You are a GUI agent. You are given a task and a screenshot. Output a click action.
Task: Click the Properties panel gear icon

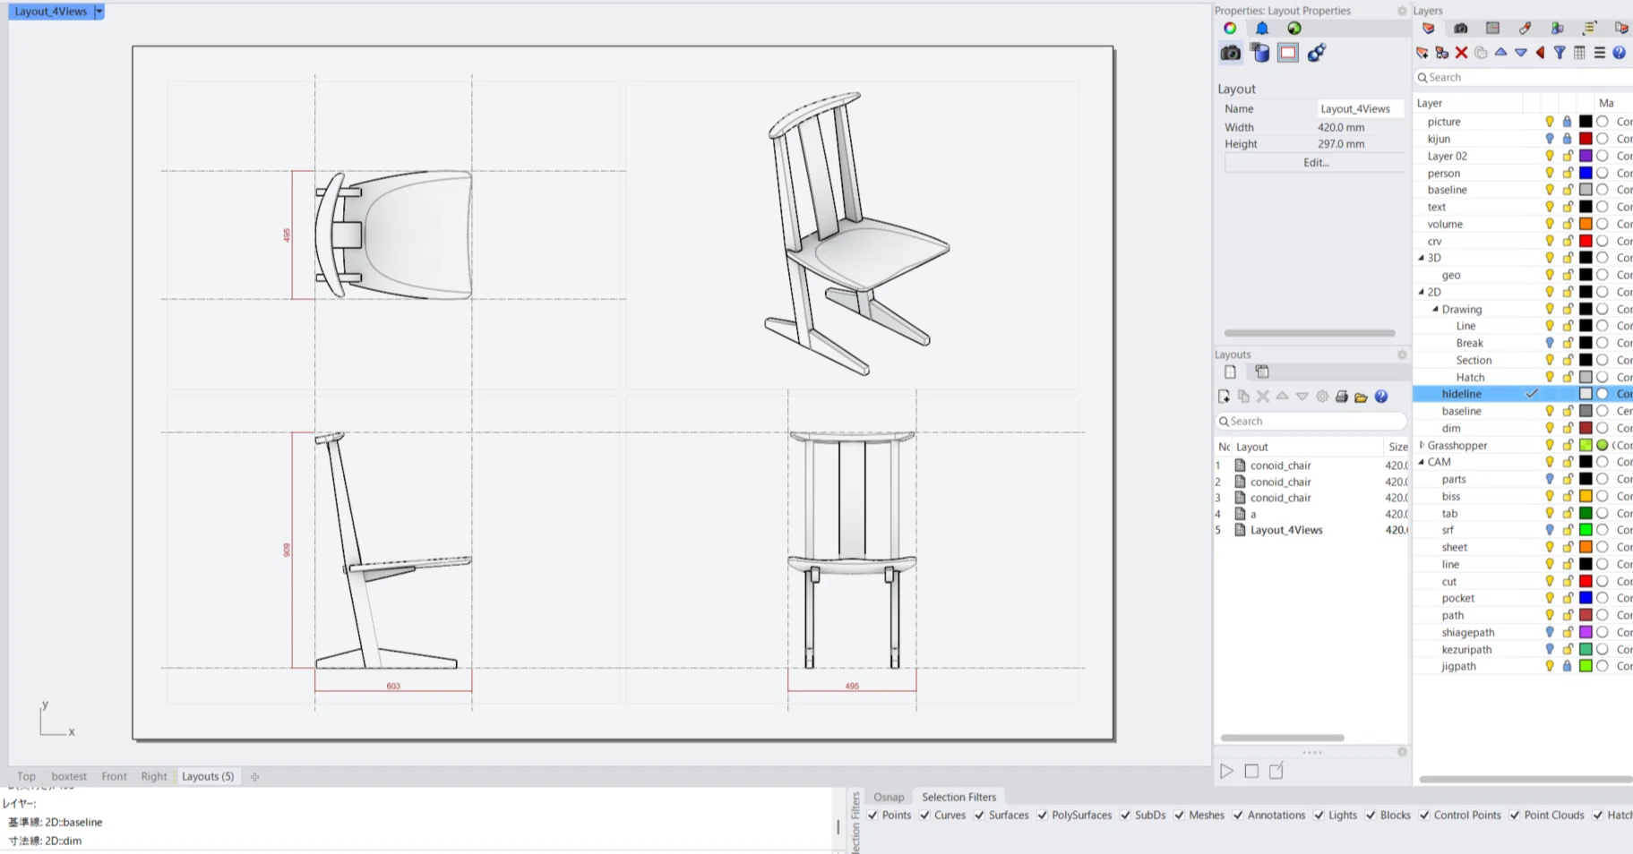pos(1402,11)
